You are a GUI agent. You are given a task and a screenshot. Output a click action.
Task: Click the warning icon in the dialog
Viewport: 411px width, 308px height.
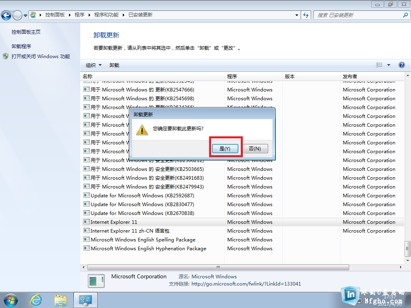point(142,130)
